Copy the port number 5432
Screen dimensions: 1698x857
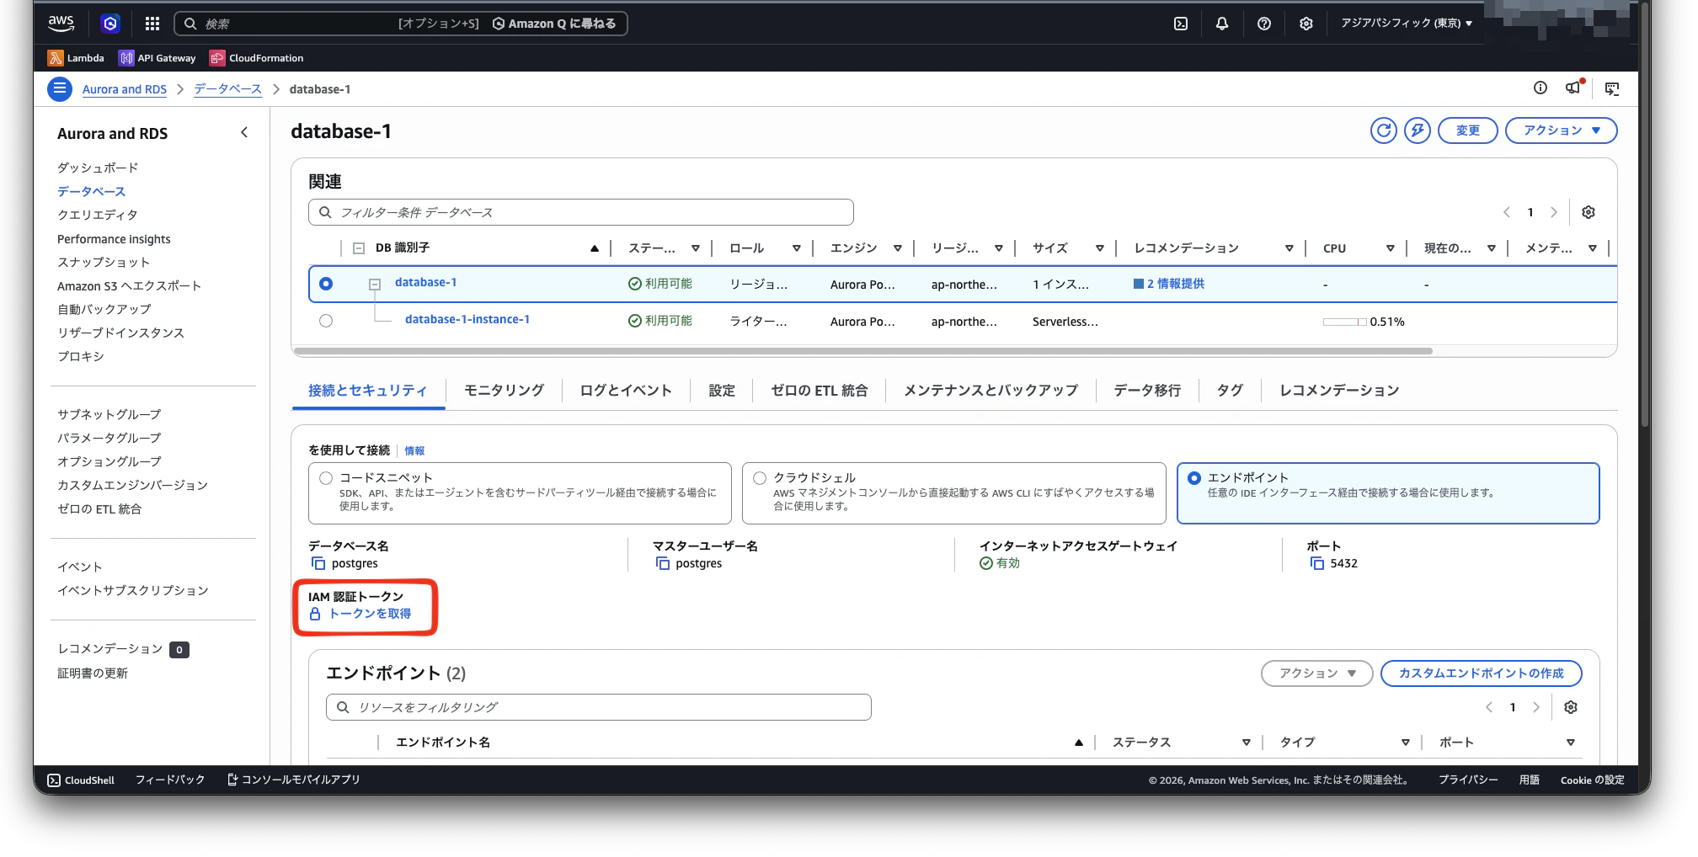click(x=1317, y=563)
